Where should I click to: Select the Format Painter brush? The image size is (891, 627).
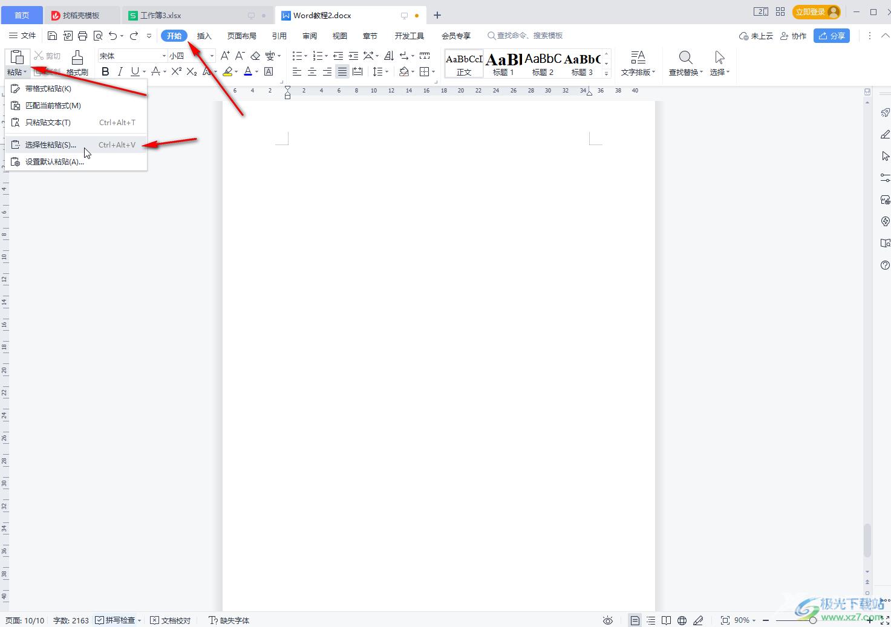pyautogui.click(x=77, y=57)
